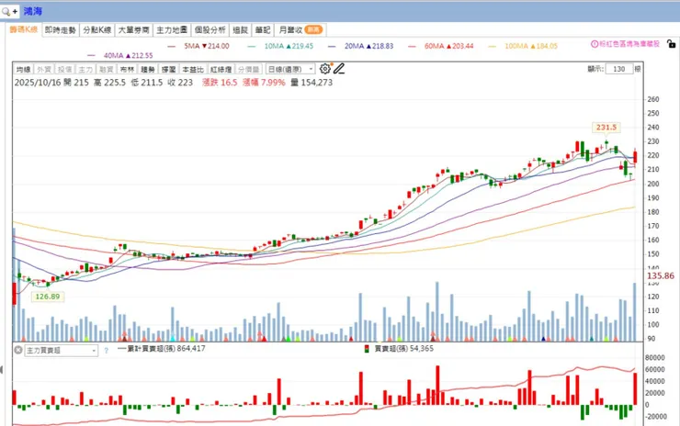Open the stock search magnifier icon
This screenshot has height=426, width=680.
point(6,11)
